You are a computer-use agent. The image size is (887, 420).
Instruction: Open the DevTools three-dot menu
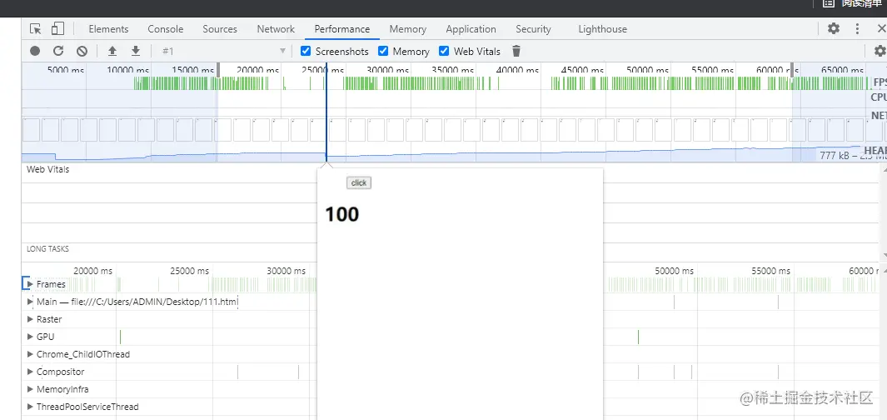[858, 29]
